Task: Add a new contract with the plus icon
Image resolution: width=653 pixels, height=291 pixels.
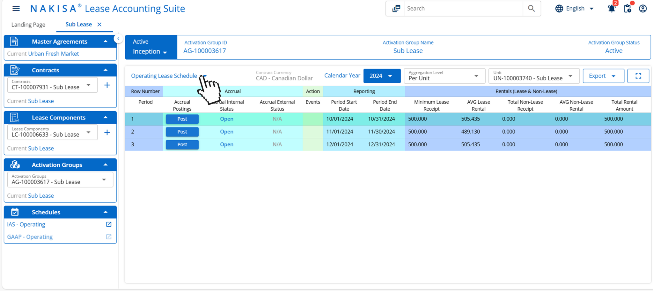Action: pyautogui.click(x=107, y=85)
